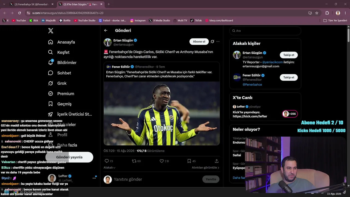This screenshot has height=197, width=350.
Task: Open the Multi TV bookmark
Action: click(180, 21)
